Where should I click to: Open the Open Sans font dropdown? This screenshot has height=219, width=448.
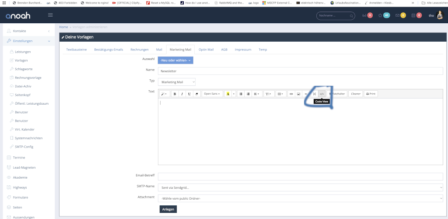tap(212, 94)
